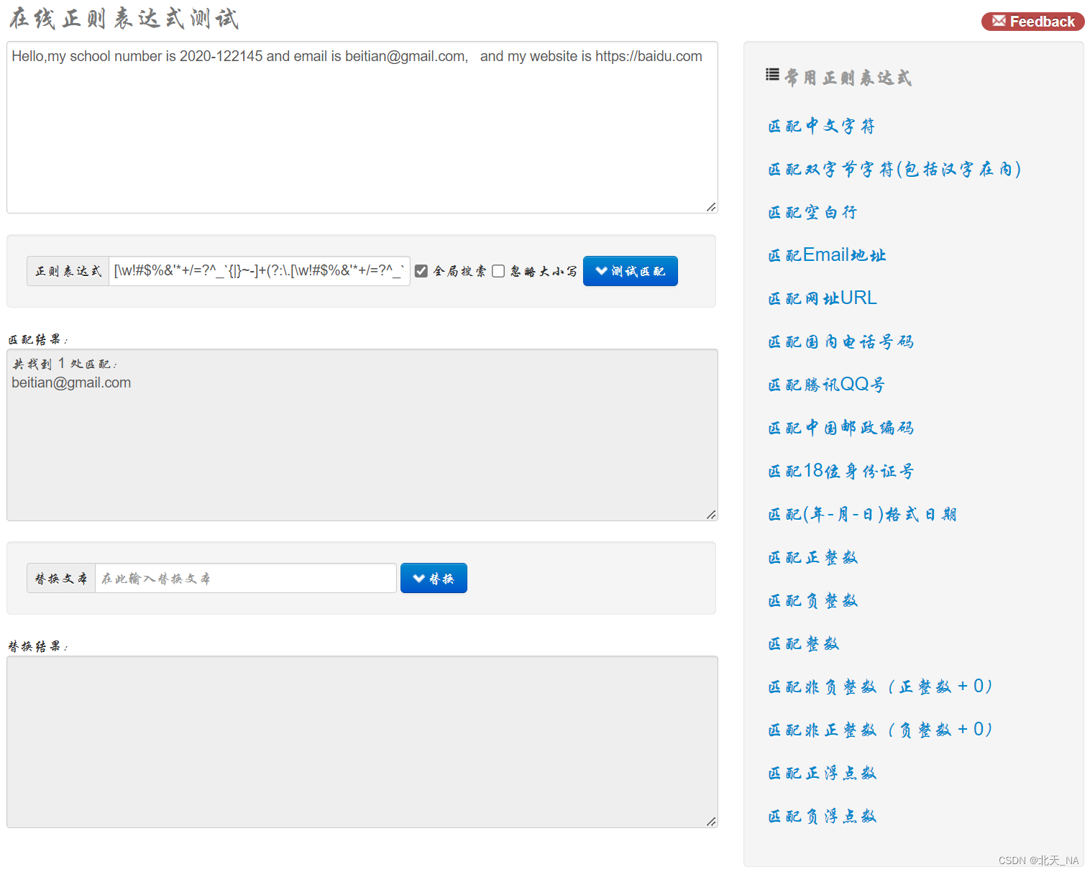Click the 共找到 1 处匹配 text

click(65, 364)
